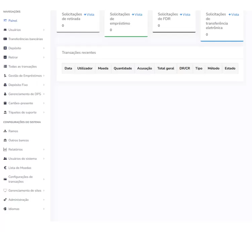Expand the Cartões-presente chevron
Screen dimensions: 252x232
44,103
